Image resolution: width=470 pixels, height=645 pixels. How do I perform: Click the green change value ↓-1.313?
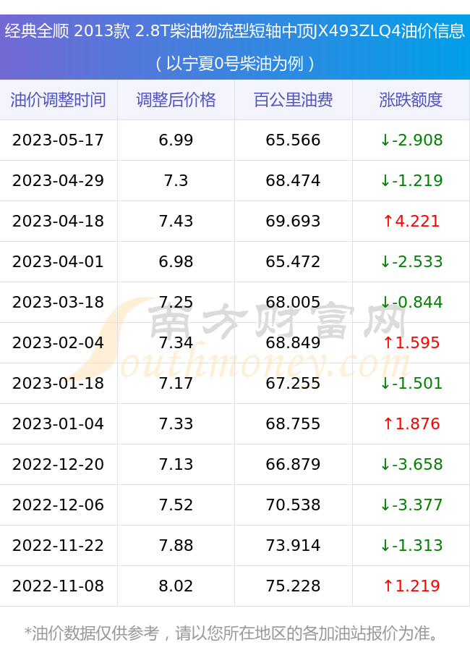411,545
